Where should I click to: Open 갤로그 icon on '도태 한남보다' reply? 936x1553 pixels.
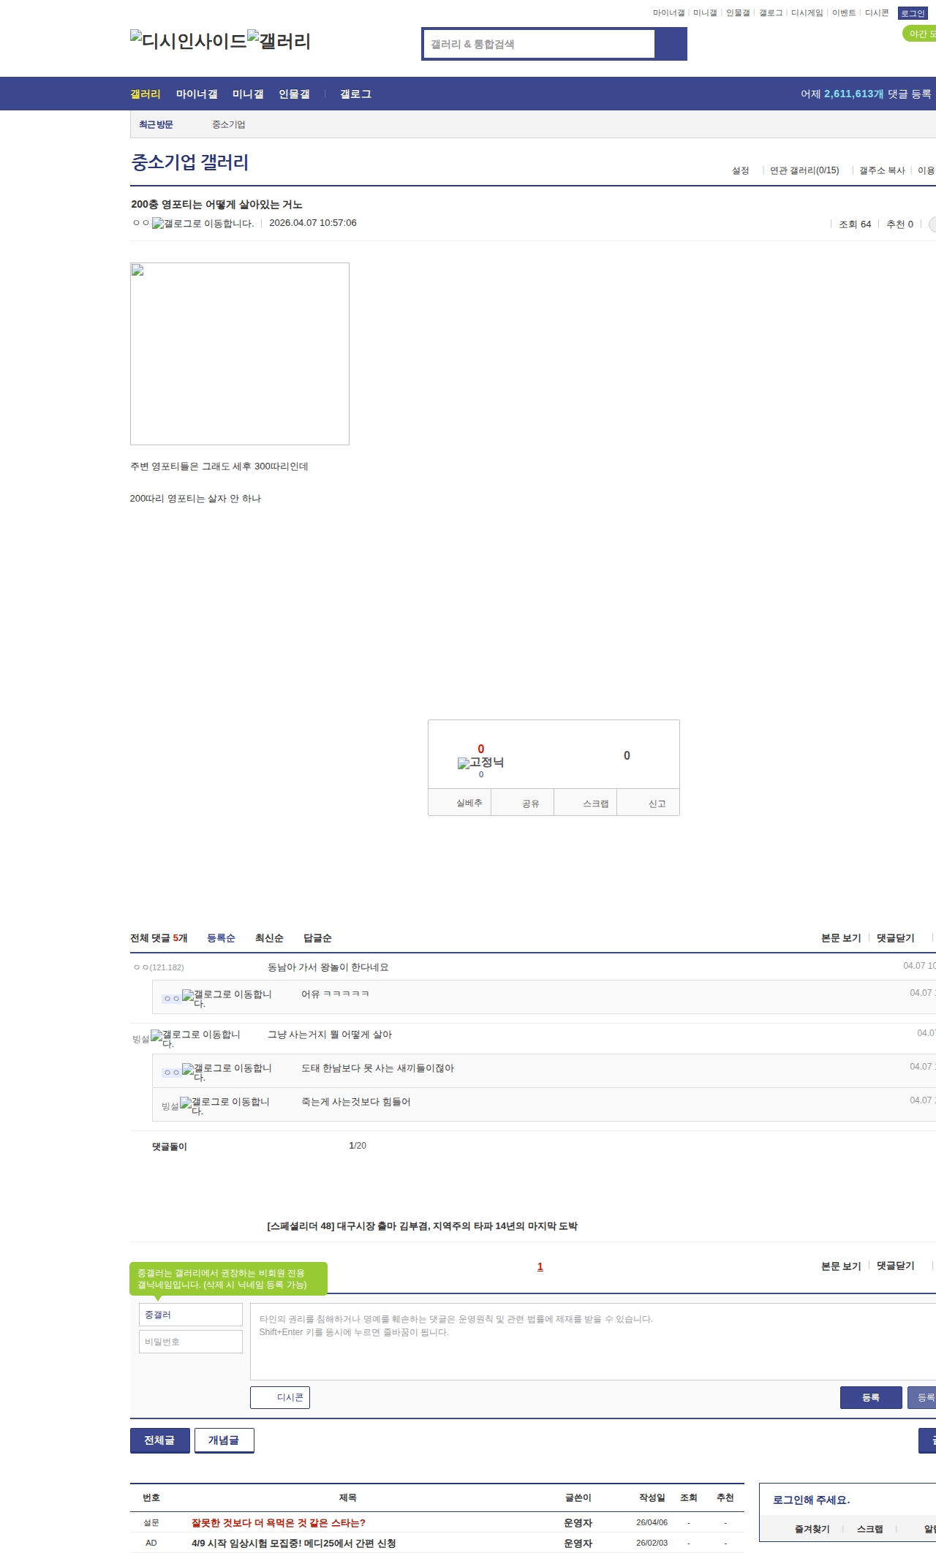pos(227,1072)
